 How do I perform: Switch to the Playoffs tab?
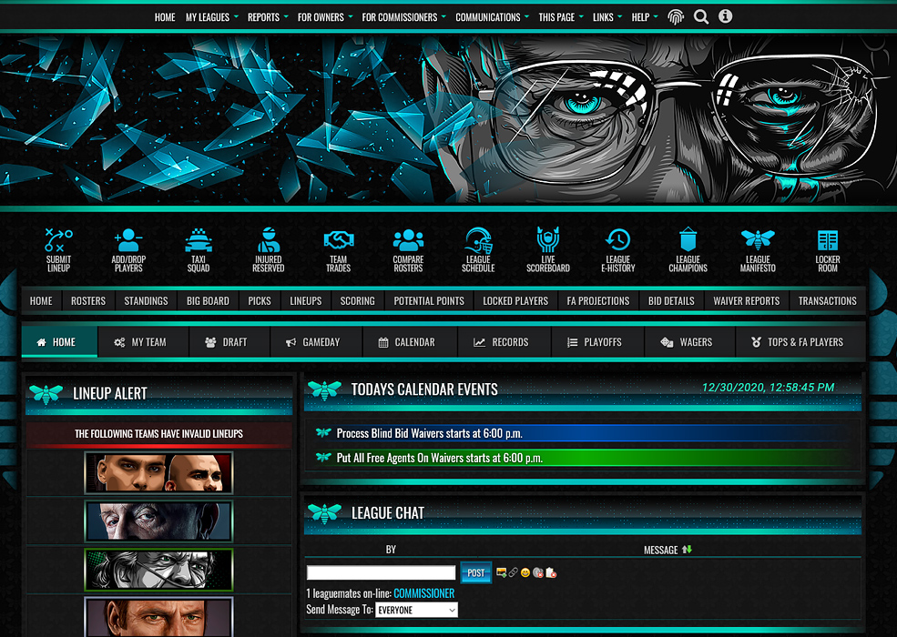pyautogui.click(x=597, y=342)
